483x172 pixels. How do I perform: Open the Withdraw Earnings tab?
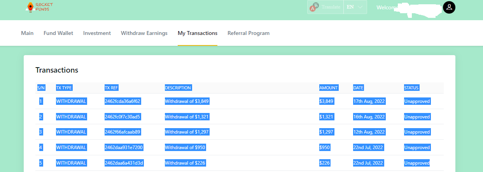tap(144, 33)
